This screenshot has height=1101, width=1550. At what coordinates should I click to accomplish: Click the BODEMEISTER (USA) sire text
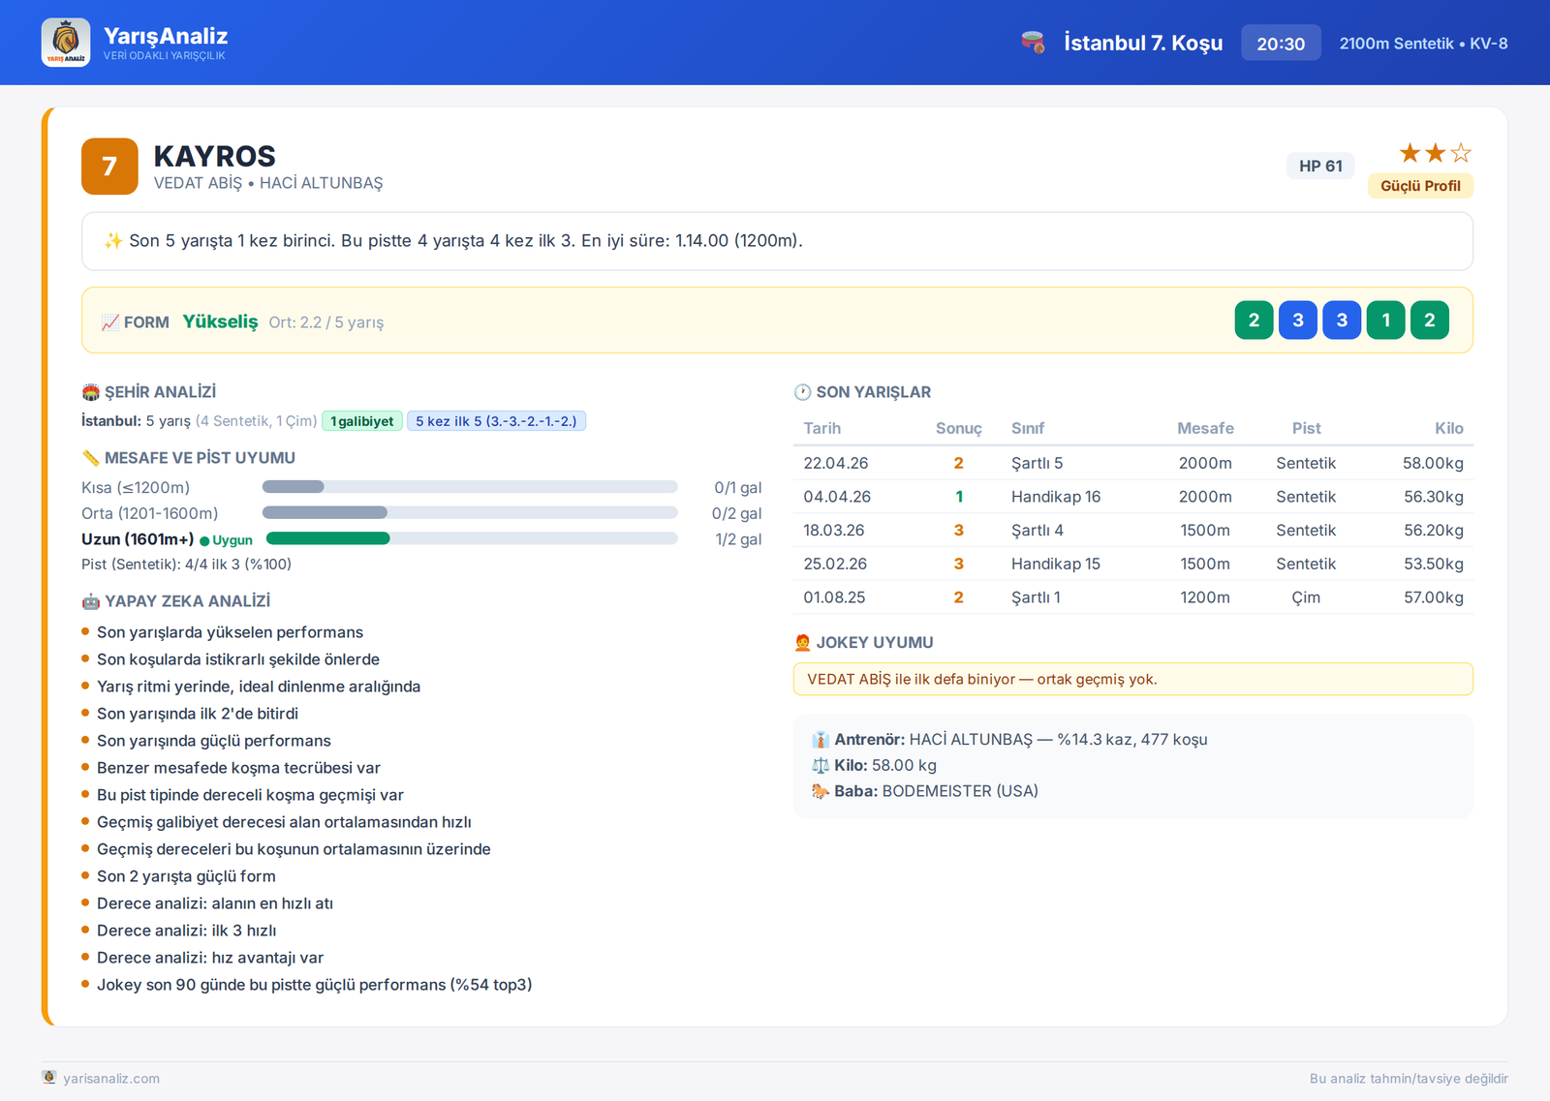click(x=959, y=791)
